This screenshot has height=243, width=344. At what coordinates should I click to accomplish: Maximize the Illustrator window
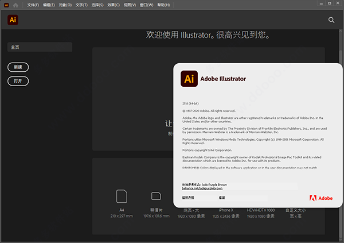[x=330, y=3]
